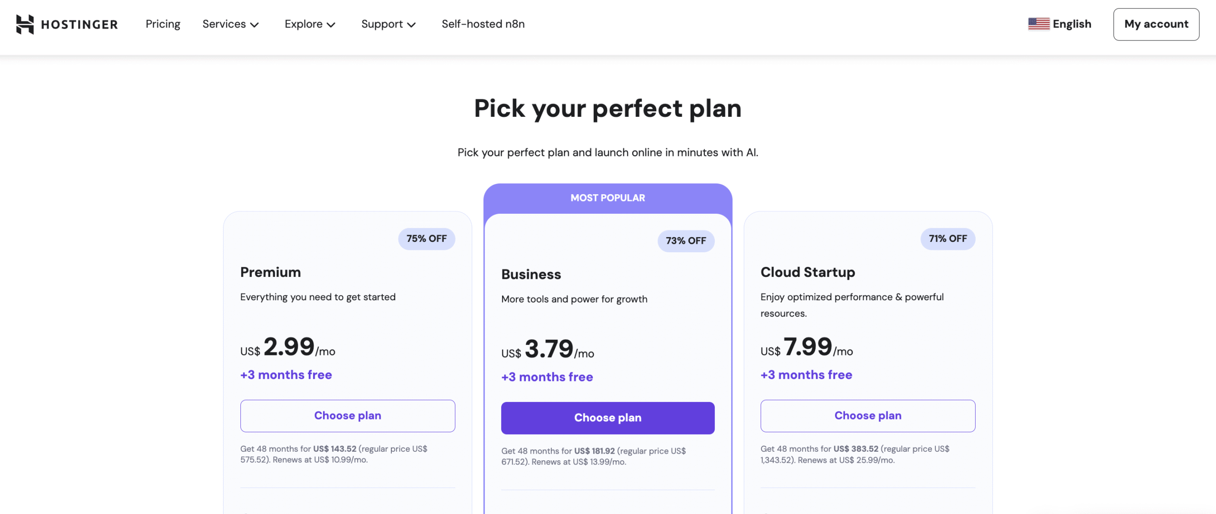Open My account
Image resolution: width=1216 pixels, height=514 pixels.
click(x=1156, y=24)
